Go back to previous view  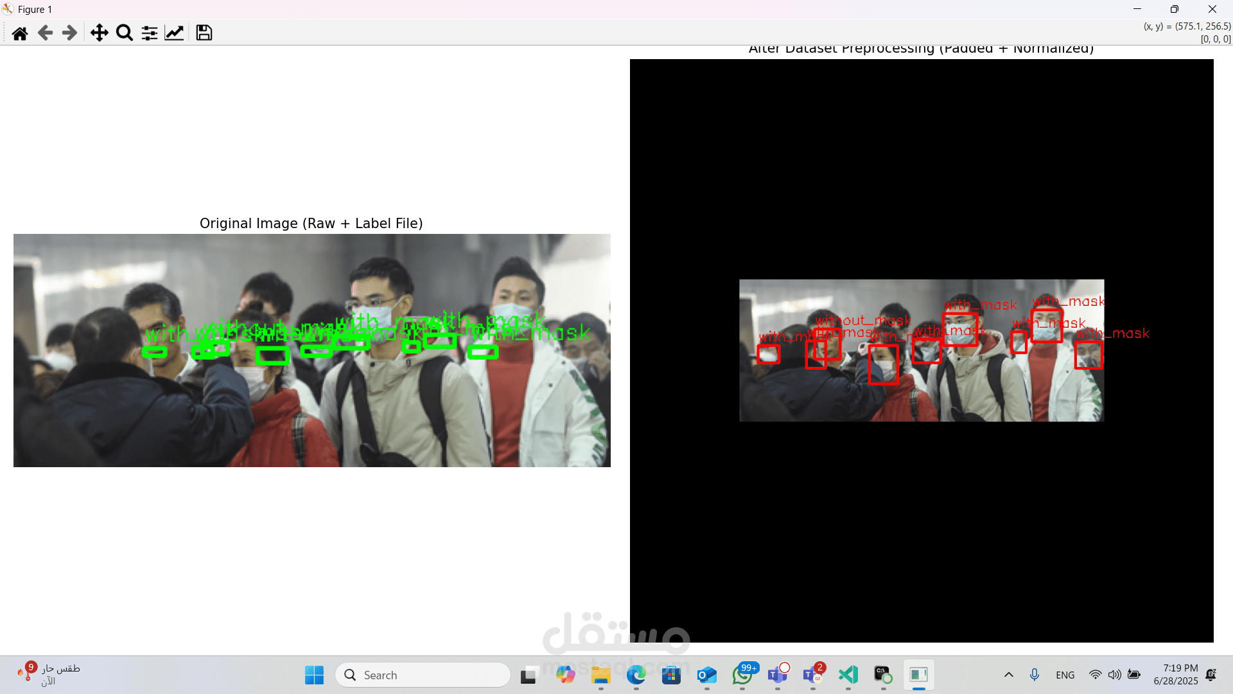click(x=45, y=33)
